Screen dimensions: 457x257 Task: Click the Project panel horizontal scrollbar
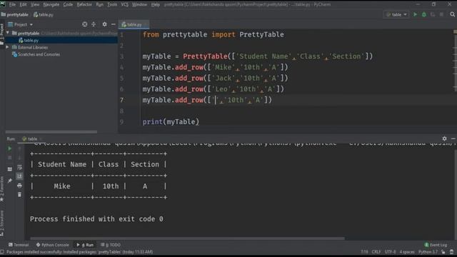click(x=51, y=131)
